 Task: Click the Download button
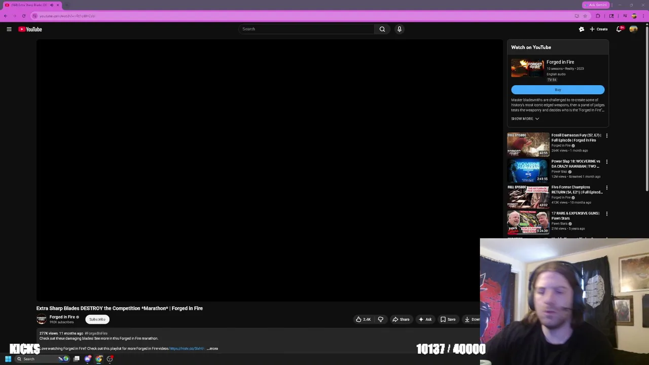[x=472, y=319]
